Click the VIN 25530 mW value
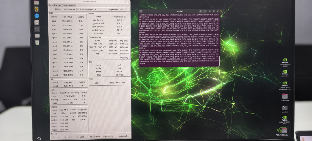This screenshot has width=312, height=141. [113, 54]
